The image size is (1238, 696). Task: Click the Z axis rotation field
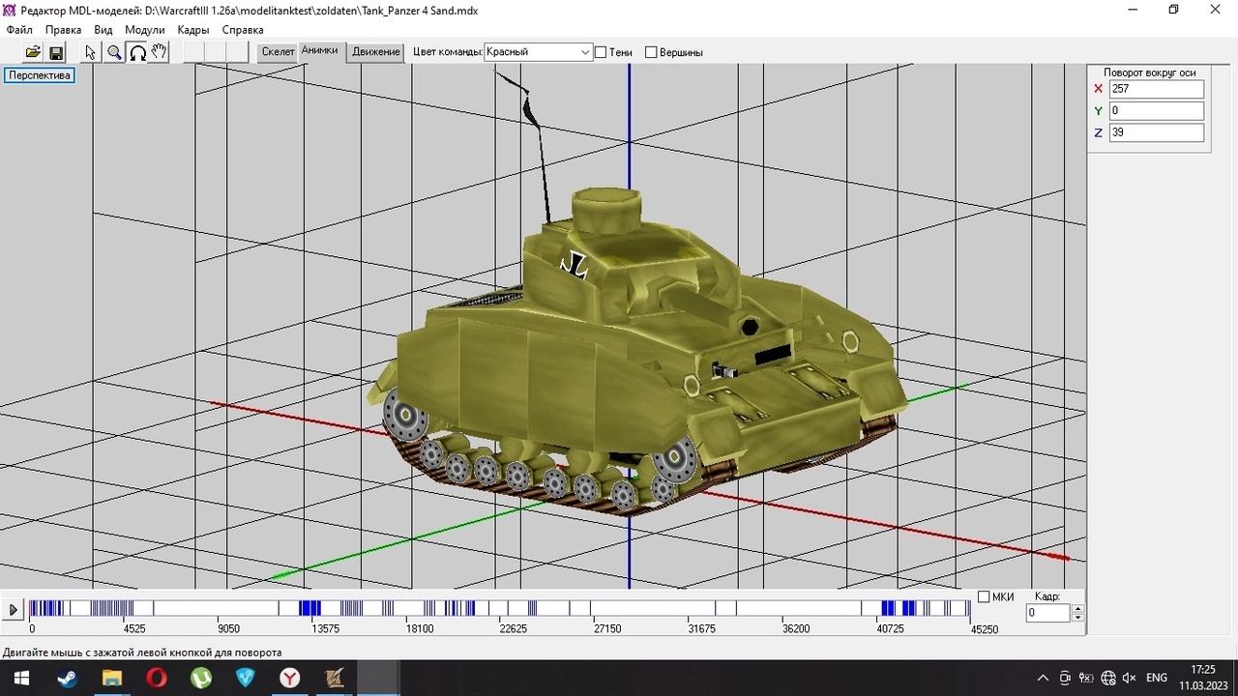[1157, 132]
